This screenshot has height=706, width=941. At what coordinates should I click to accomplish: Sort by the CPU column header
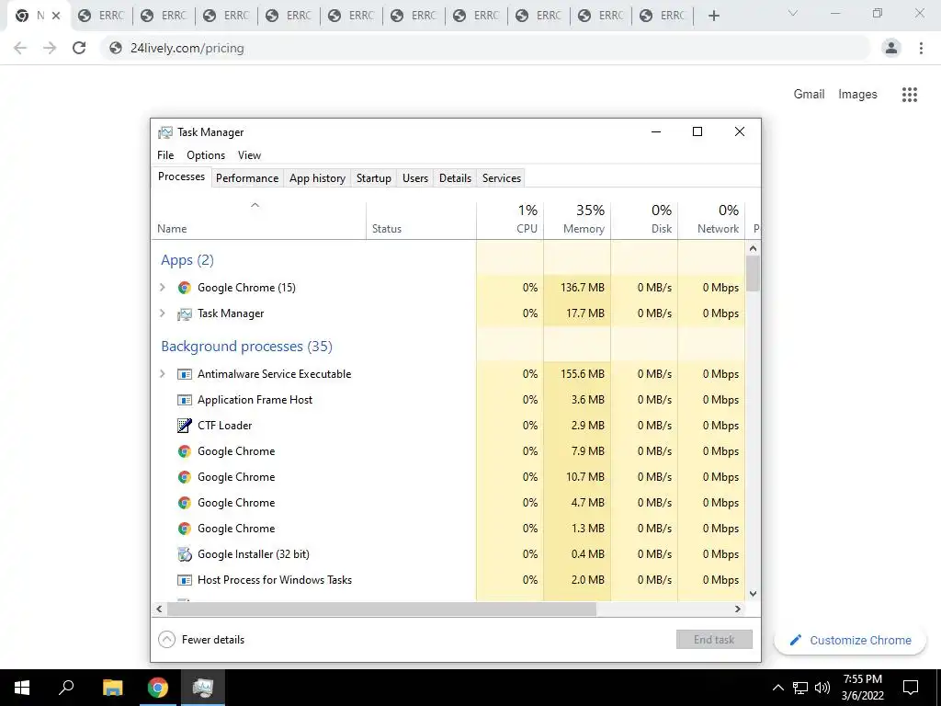click(x=510, y=221)
